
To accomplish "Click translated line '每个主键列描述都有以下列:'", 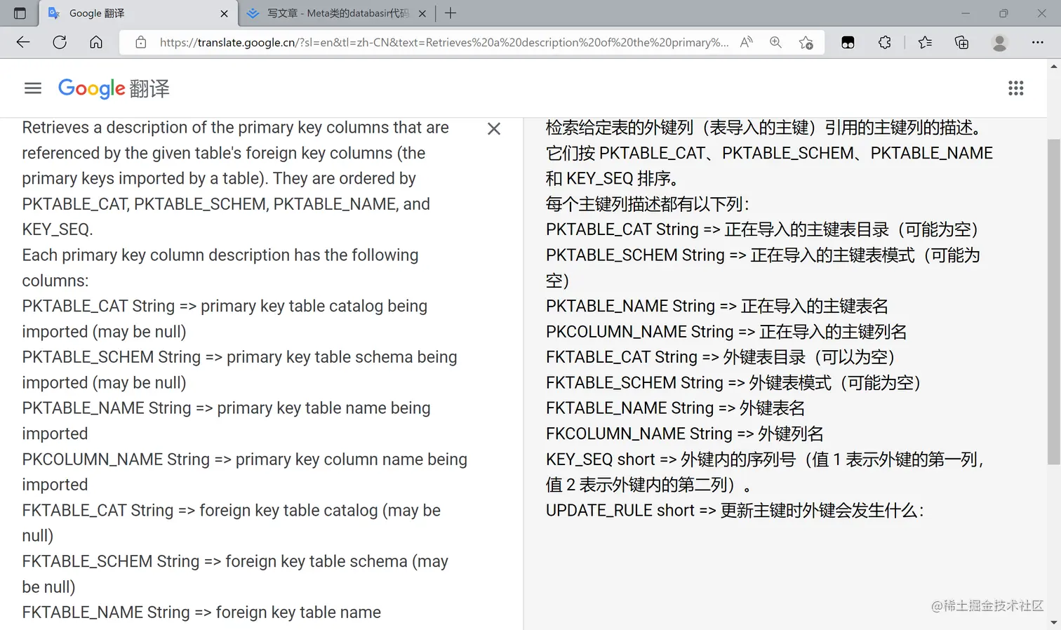I will 647,203.
